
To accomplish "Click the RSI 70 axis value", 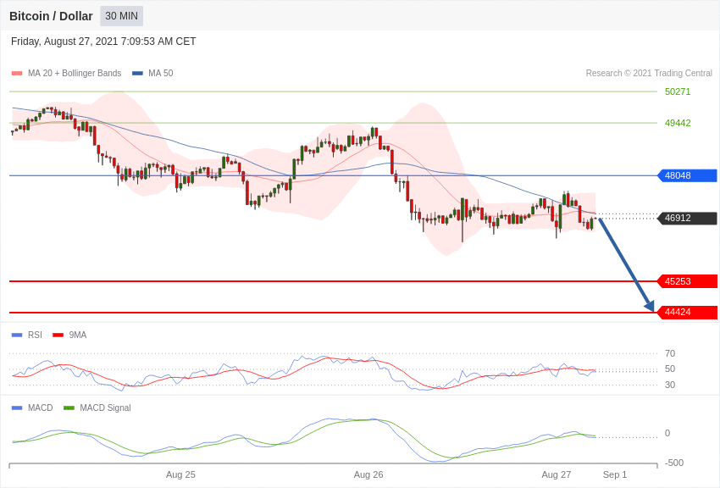I will click(670, 353).
